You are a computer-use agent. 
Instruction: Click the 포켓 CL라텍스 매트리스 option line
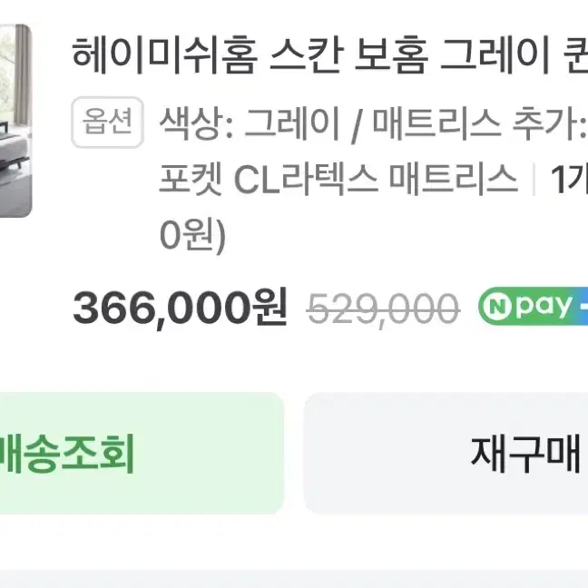click(338, 178)
